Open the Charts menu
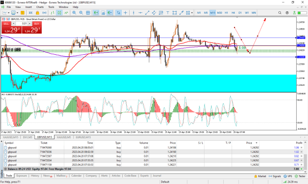 (40, 7)
